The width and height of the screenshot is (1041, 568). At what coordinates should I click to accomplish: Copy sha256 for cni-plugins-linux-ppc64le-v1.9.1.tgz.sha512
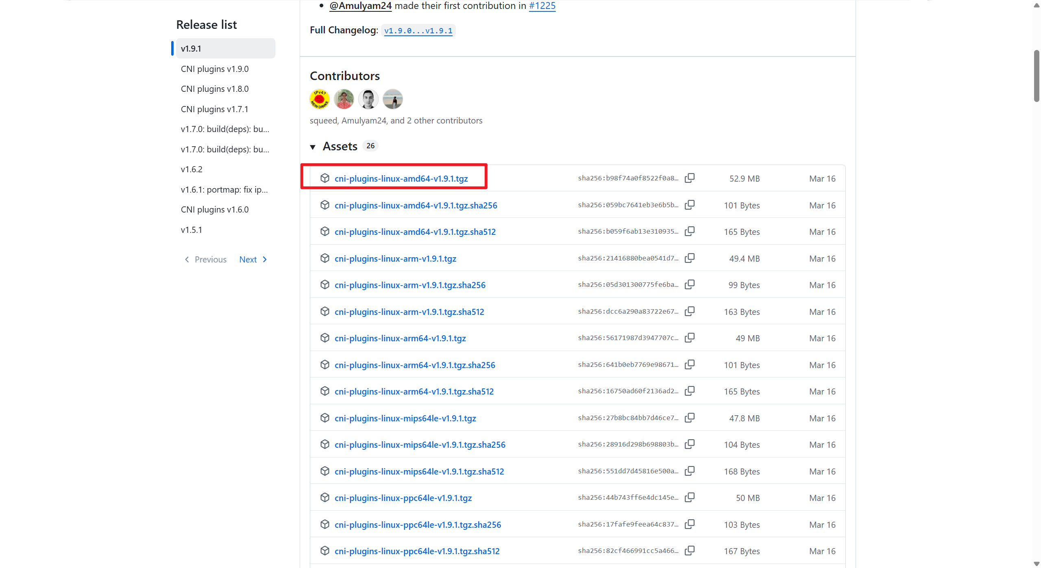click(x=690, y=551)
